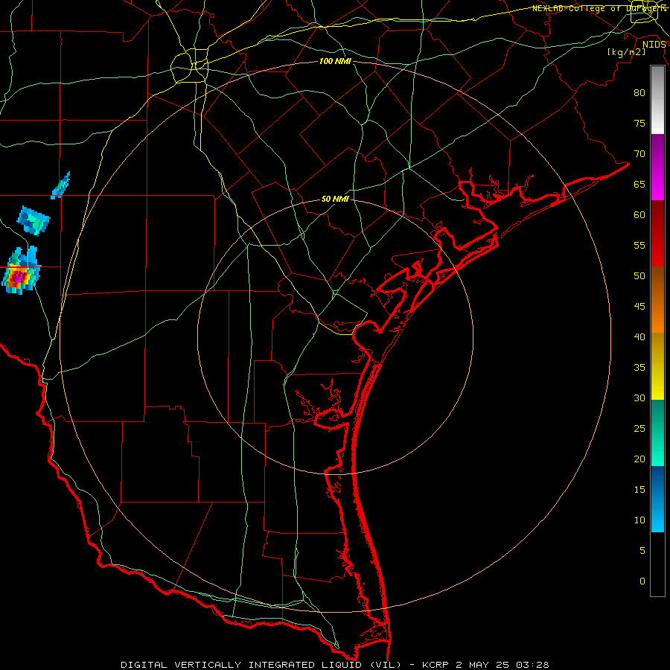Pick the green segment of the color scale

click(x=657, y=433)
